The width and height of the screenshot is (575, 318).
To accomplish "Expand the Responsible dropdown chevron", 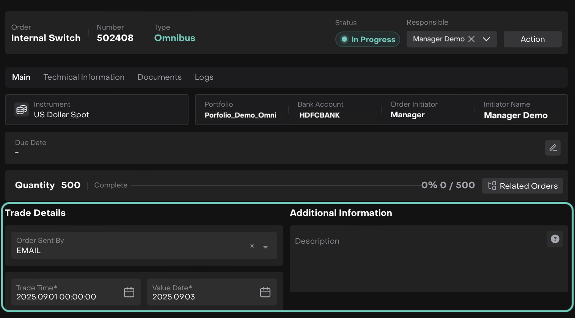I will [486, 39].
